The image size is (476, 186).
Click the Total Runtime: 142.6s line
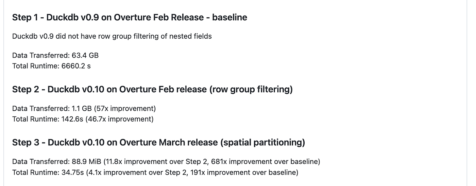point(83,119)
